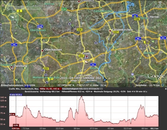This screenshot has width=167, height=130.
Task: Click the blue track position arrow marker
Action: [105, 80]
